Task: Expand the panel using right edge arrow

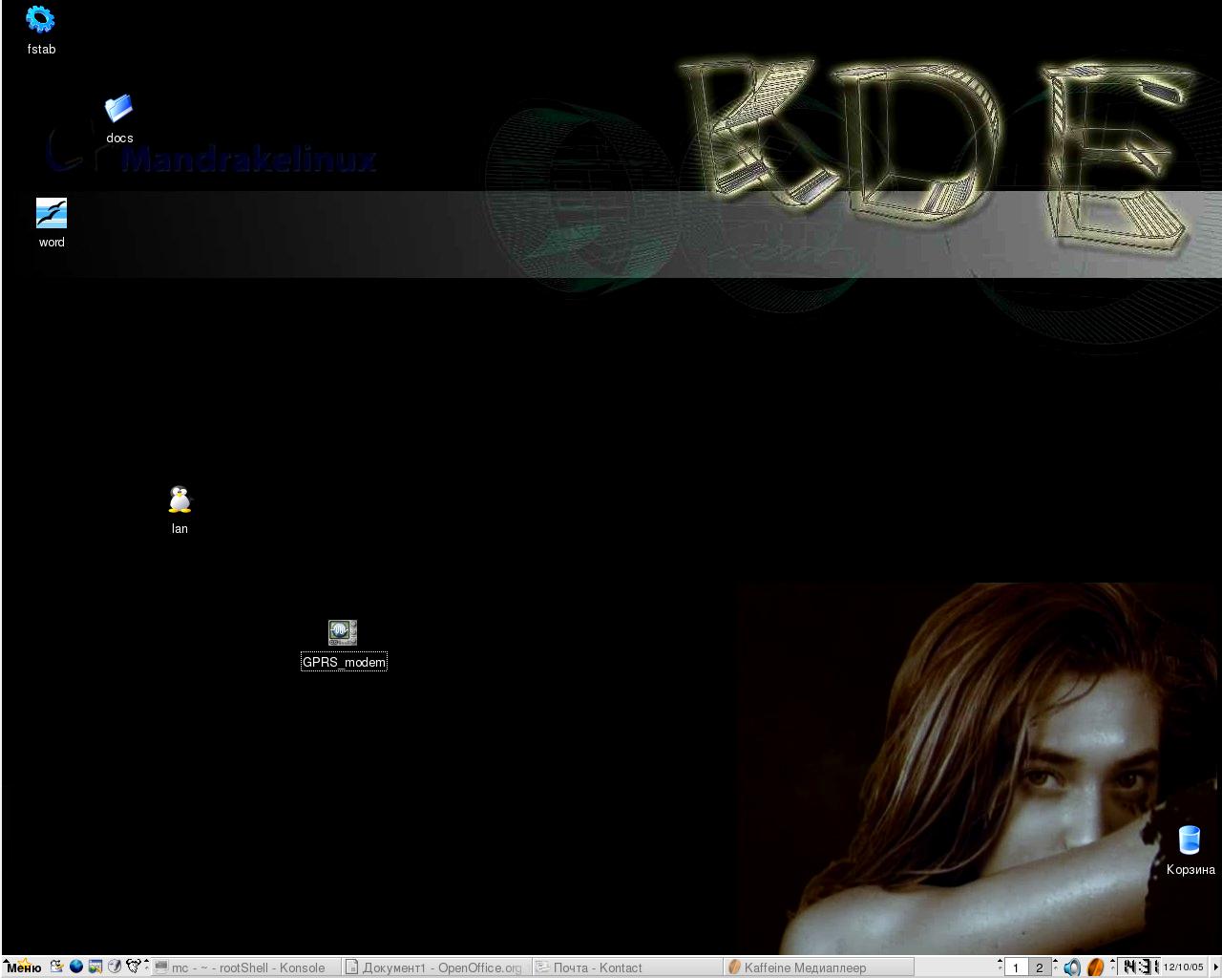Action: pos(1215,967)
